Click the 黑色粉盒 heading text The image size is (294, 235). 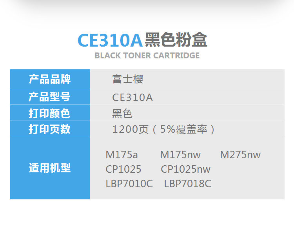pos(176,40)
